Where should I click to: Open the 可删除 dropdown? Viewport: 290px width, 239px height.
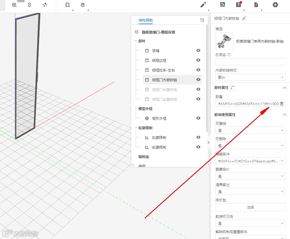tap(251, 145)
